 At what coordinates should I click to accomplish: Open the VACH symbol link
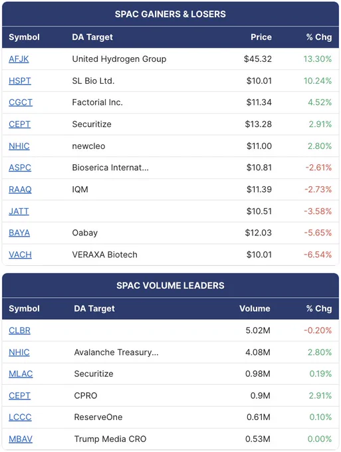point(20,255)
